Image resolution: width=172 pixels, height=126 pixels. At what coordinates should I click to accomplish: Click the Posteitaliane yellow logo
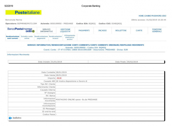point(23,12)
